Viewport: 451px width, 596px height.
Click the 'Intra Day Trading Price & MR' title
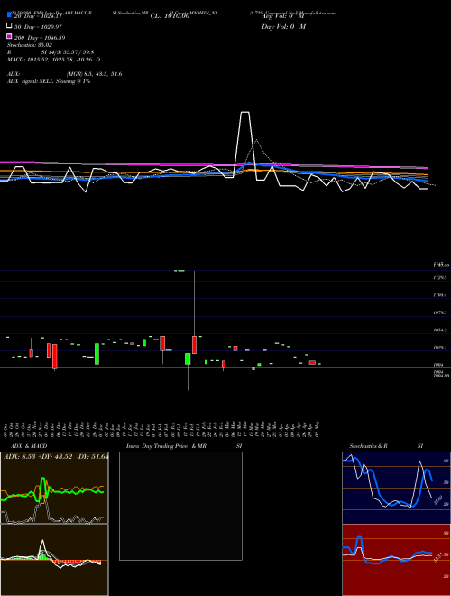[166, 446]
